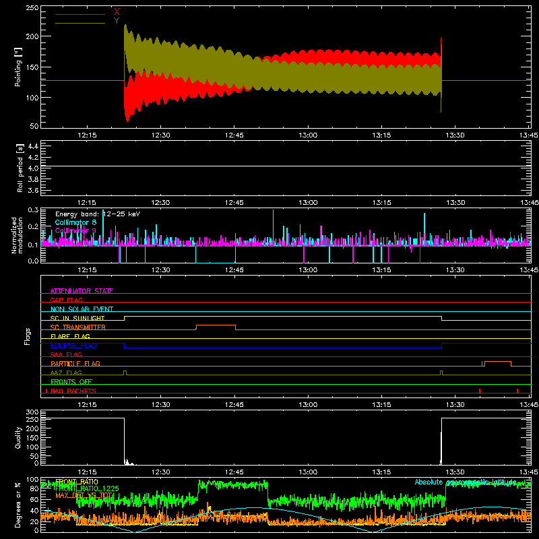Click the 'Energy band: 12-25 keV' annotation

click(x=98, y=214)
